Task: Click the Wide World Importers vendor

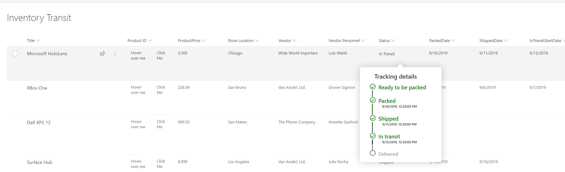Action: [298, 53]
